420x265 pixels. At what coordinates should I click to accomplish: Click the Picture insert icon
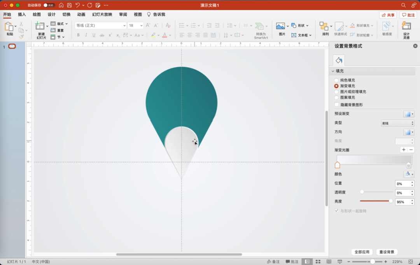[x=280, y=26]
